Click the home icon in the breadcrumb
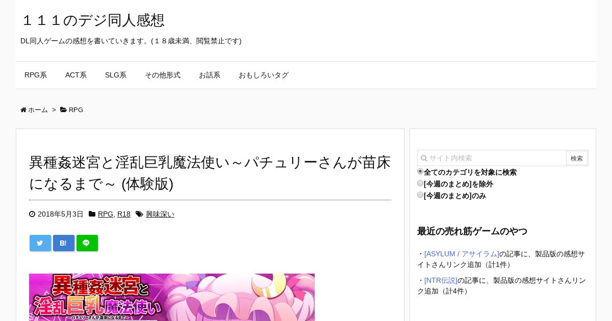This screenshot has height=321, width=612. [x=23, y=110]
